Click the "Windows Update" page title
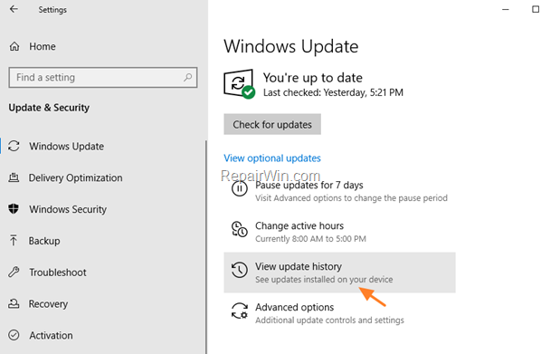The width and height of the screenshot is (541, 354). (x=291, y=46)
